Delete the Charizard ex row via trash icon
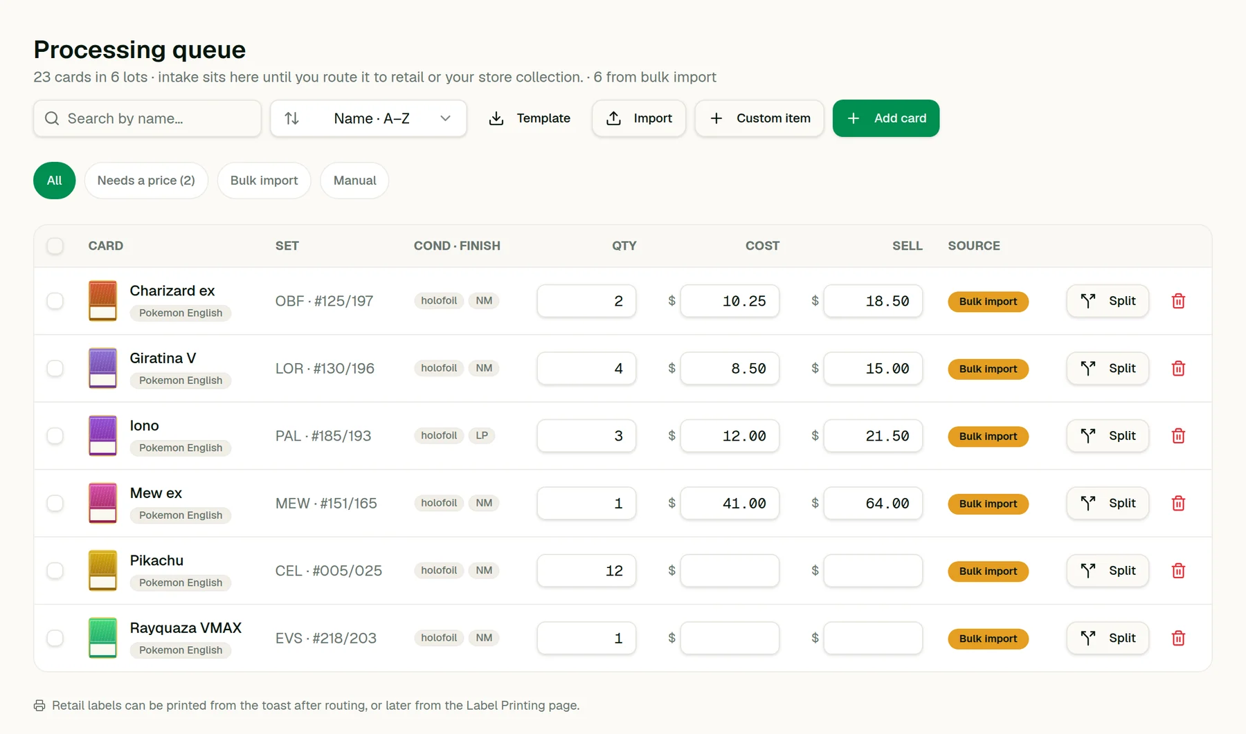Screen dimensions: 1246x734 (x=1178, y=301)
